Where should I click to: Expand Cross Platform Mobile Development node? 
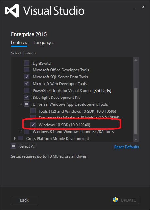15,138
